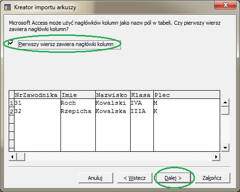Click the scroll down arrow of the preview

225,147
